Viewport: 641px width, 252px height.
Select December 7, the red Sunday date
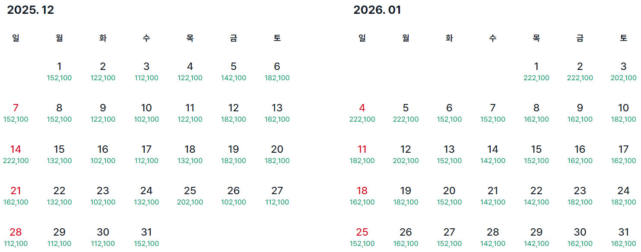[x=16, y=108]
